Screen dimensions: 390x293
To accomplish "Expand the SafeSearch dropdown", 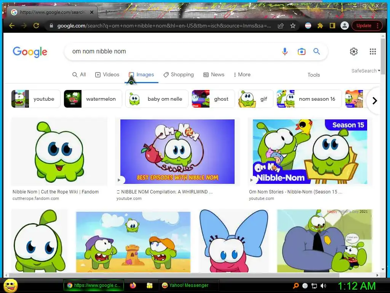I will click(366, 71).
